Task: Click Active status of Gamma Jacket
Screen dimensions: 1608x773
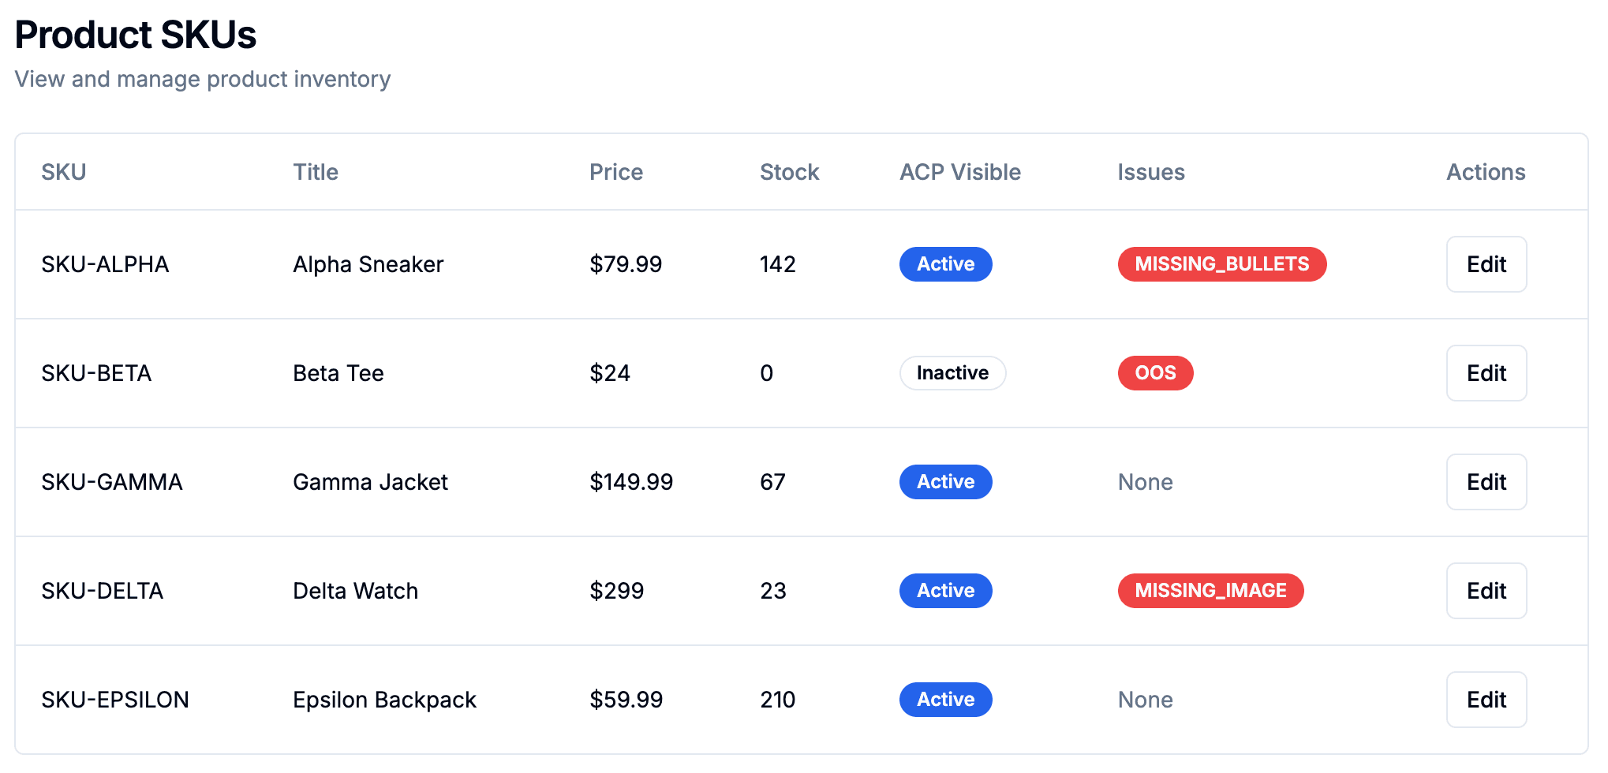Action: pos(945,482)
